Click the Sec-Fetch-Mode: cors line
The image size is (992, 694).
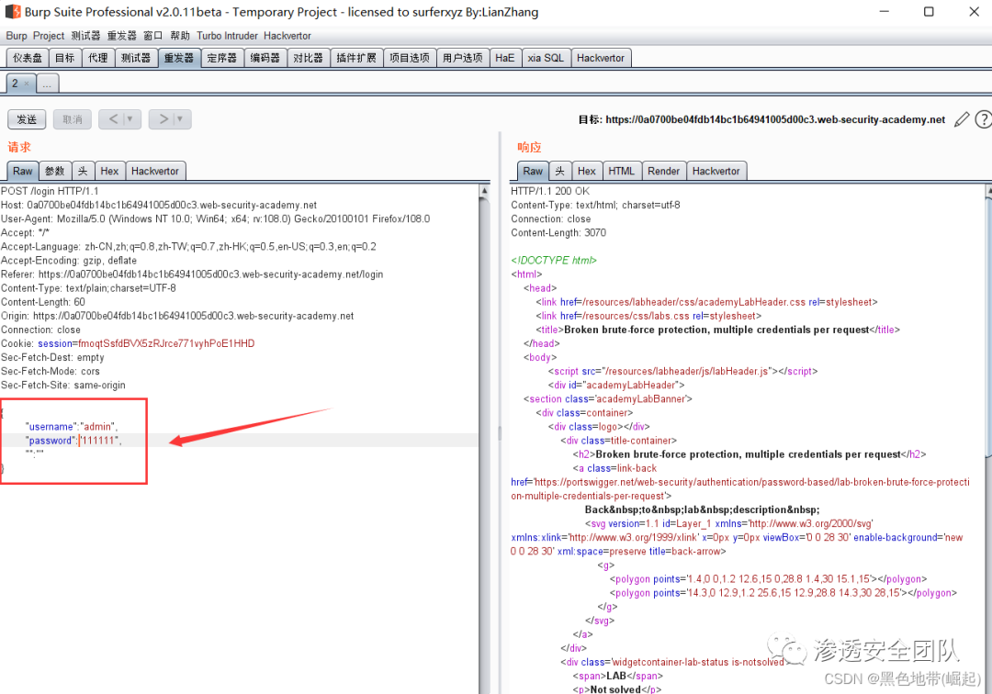click(x=50, y=372)
